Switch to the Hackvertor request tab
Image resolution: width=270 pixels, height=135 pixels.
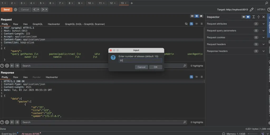(x=54, y=24)
